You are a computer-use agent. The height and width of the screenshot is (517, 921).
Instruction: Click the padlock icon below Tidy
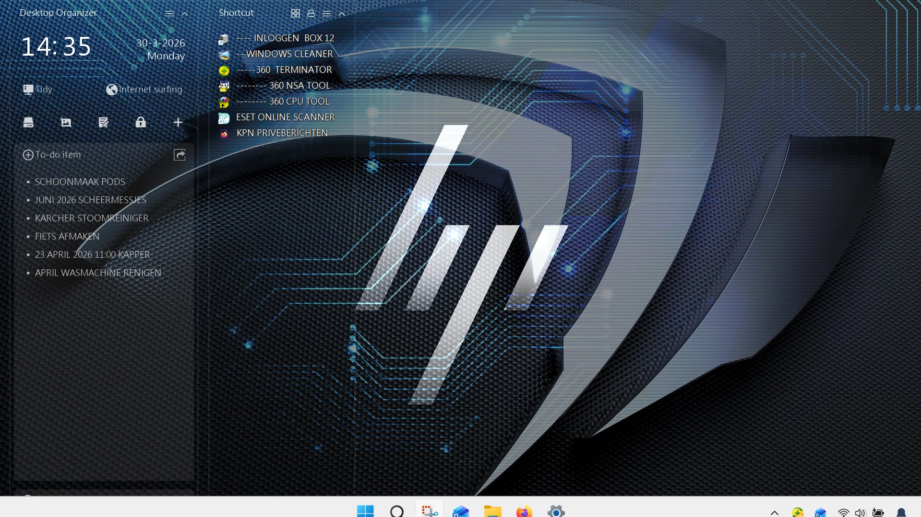coord(141,122)
